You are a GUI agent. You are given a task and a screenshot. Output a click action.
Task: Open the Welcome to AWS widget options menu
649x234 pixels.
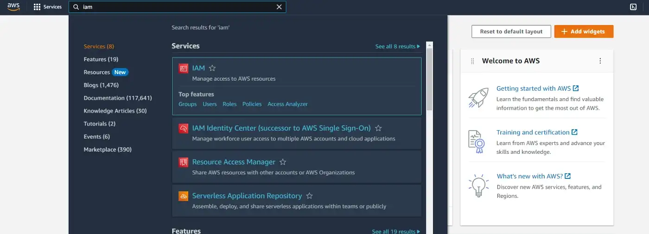click(600, 61)
